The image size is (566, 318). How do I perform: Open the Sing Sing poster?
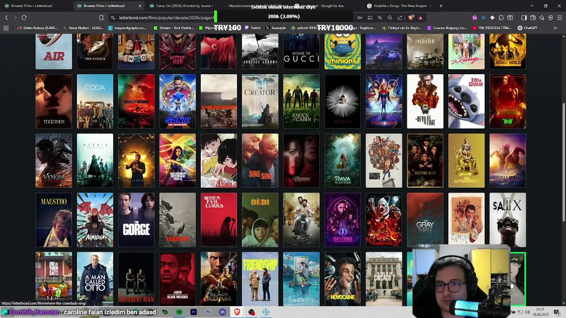click(260, 160)
